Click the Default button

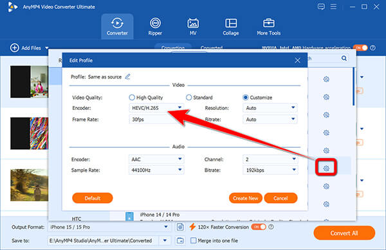tap(93, 198)
